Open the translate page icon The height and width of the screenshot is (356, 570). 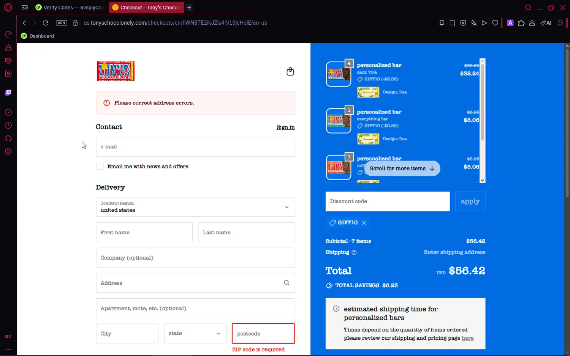point(473,23)
